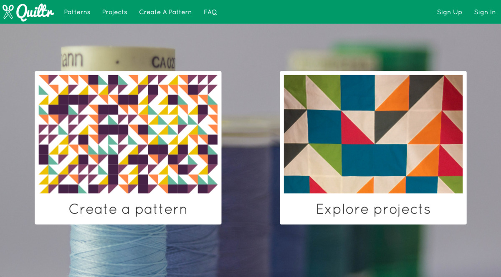Click the scissors icon in the logo
Image resolution: width=501 pixels, height=277 pixels.
[8, 12]
